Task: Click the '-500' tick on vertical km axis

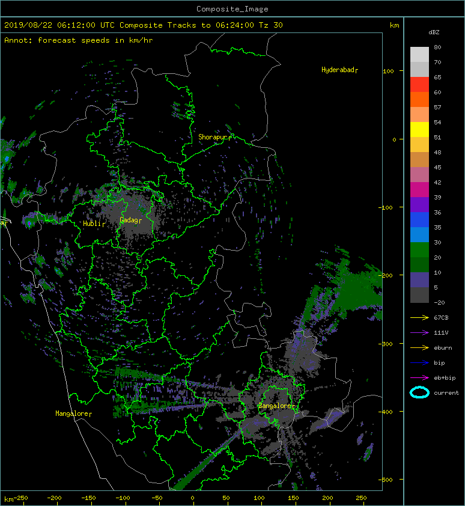Action: [x=386, y=480]
